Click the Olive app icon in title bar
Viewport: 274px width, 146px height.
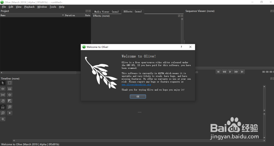click(2, 2)
